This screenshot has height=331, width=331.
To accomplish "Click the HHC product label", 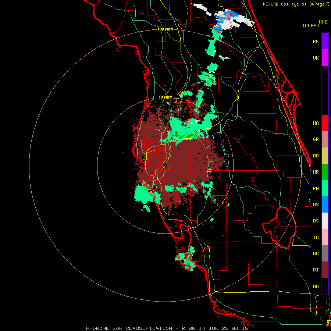I will pyautogui.click(x=323, y=22).
